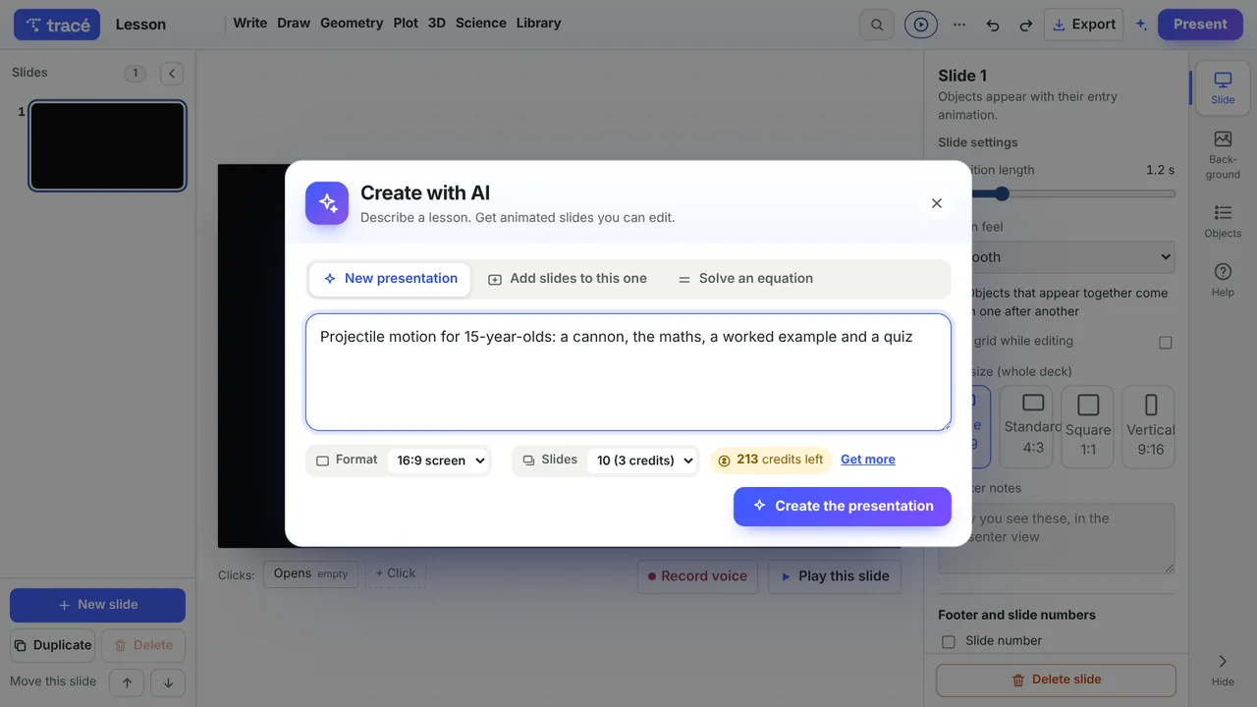
Task: Add a click step with + Click
Action: (x=395, y=573)
